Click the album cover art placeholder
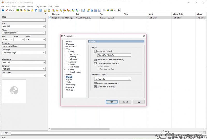This screenshot has height=139, width=207. click(14, 91)
